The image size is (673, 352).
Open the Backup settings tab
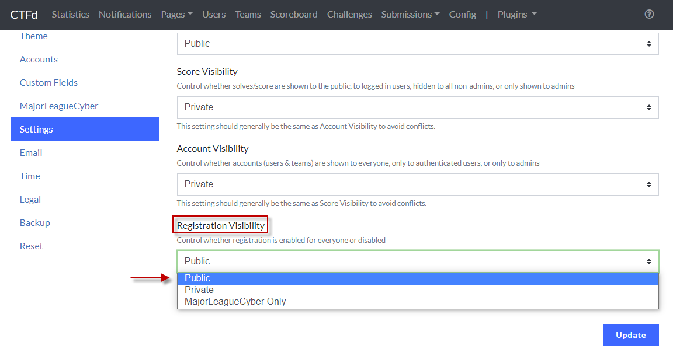(x=35, y=223)
